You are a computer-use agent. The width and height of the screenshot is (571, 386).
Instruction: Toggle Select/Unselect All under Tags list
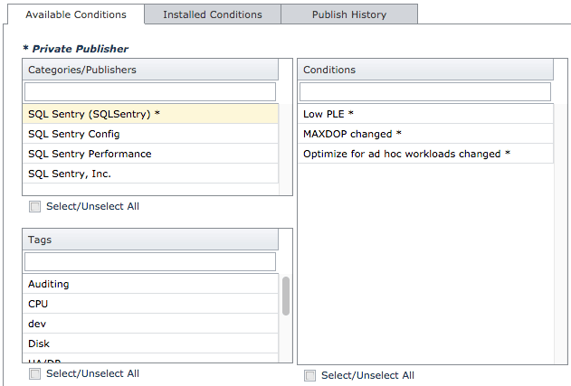35,373
